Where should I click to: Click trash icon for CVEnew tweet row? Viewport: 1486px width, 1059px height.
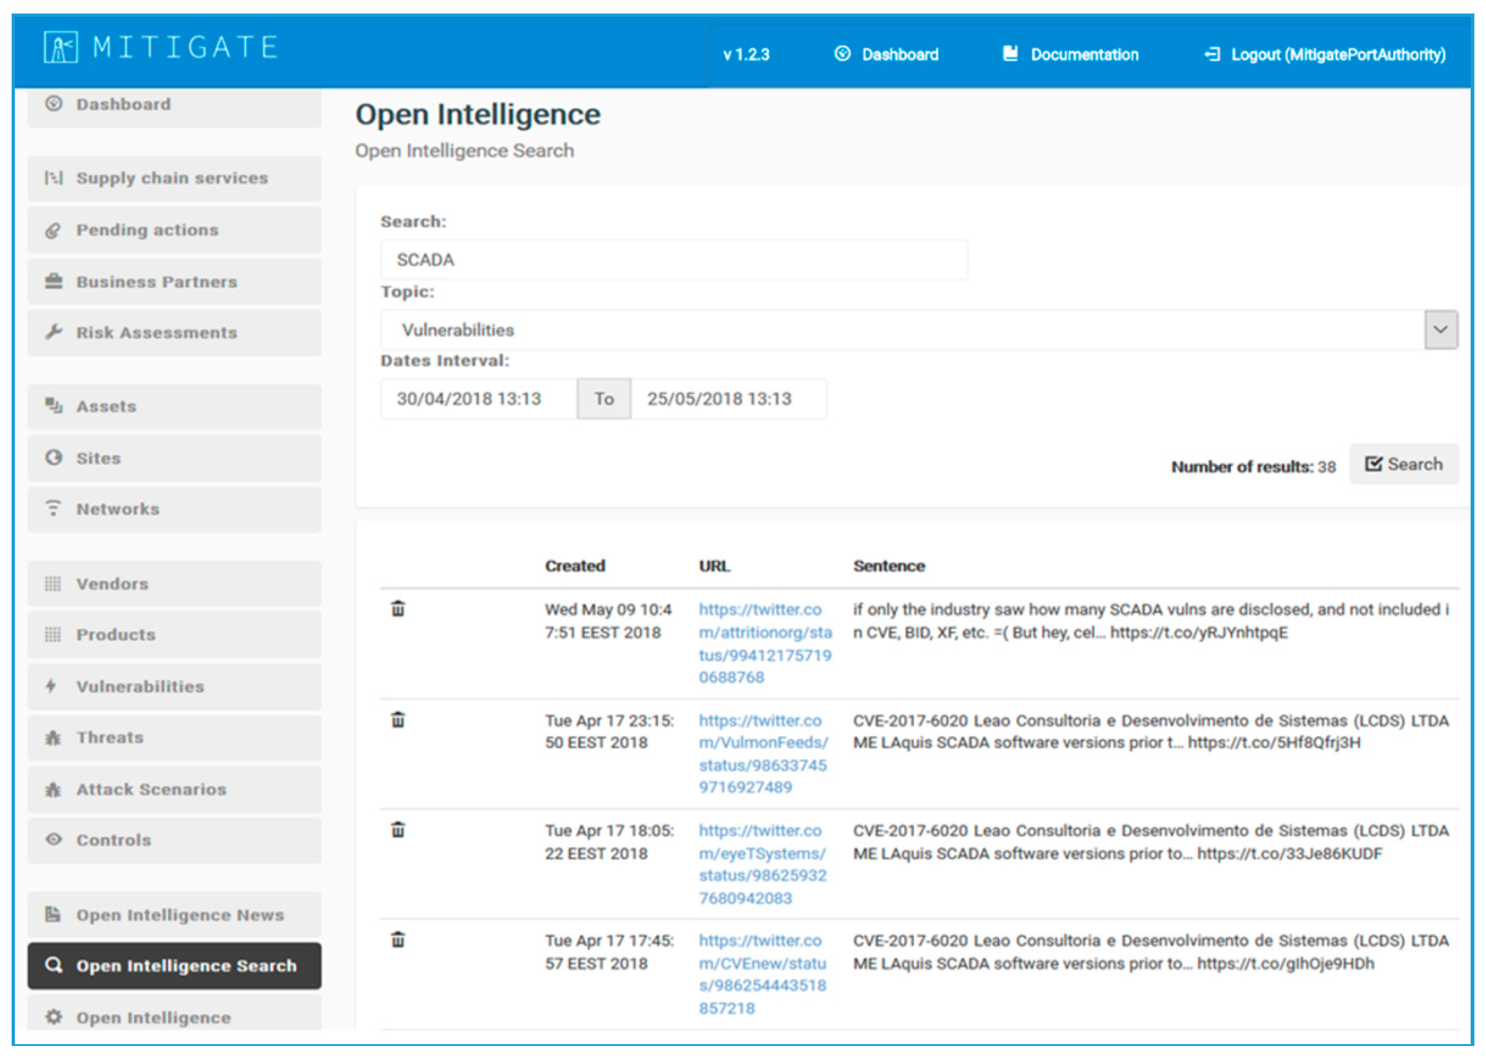(x=397, y=939)
